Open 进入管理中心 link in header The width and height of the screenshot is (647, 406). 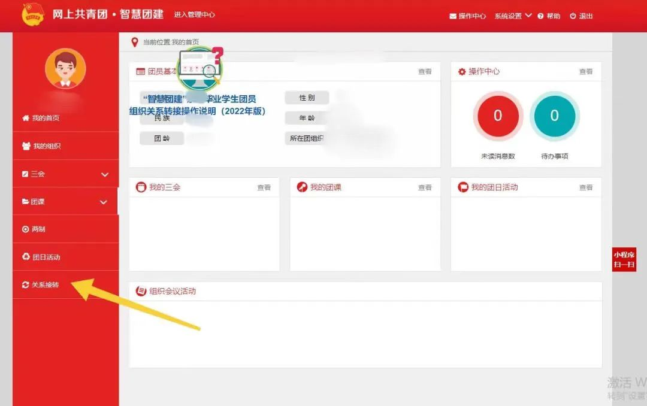click(x=194, y=14)
